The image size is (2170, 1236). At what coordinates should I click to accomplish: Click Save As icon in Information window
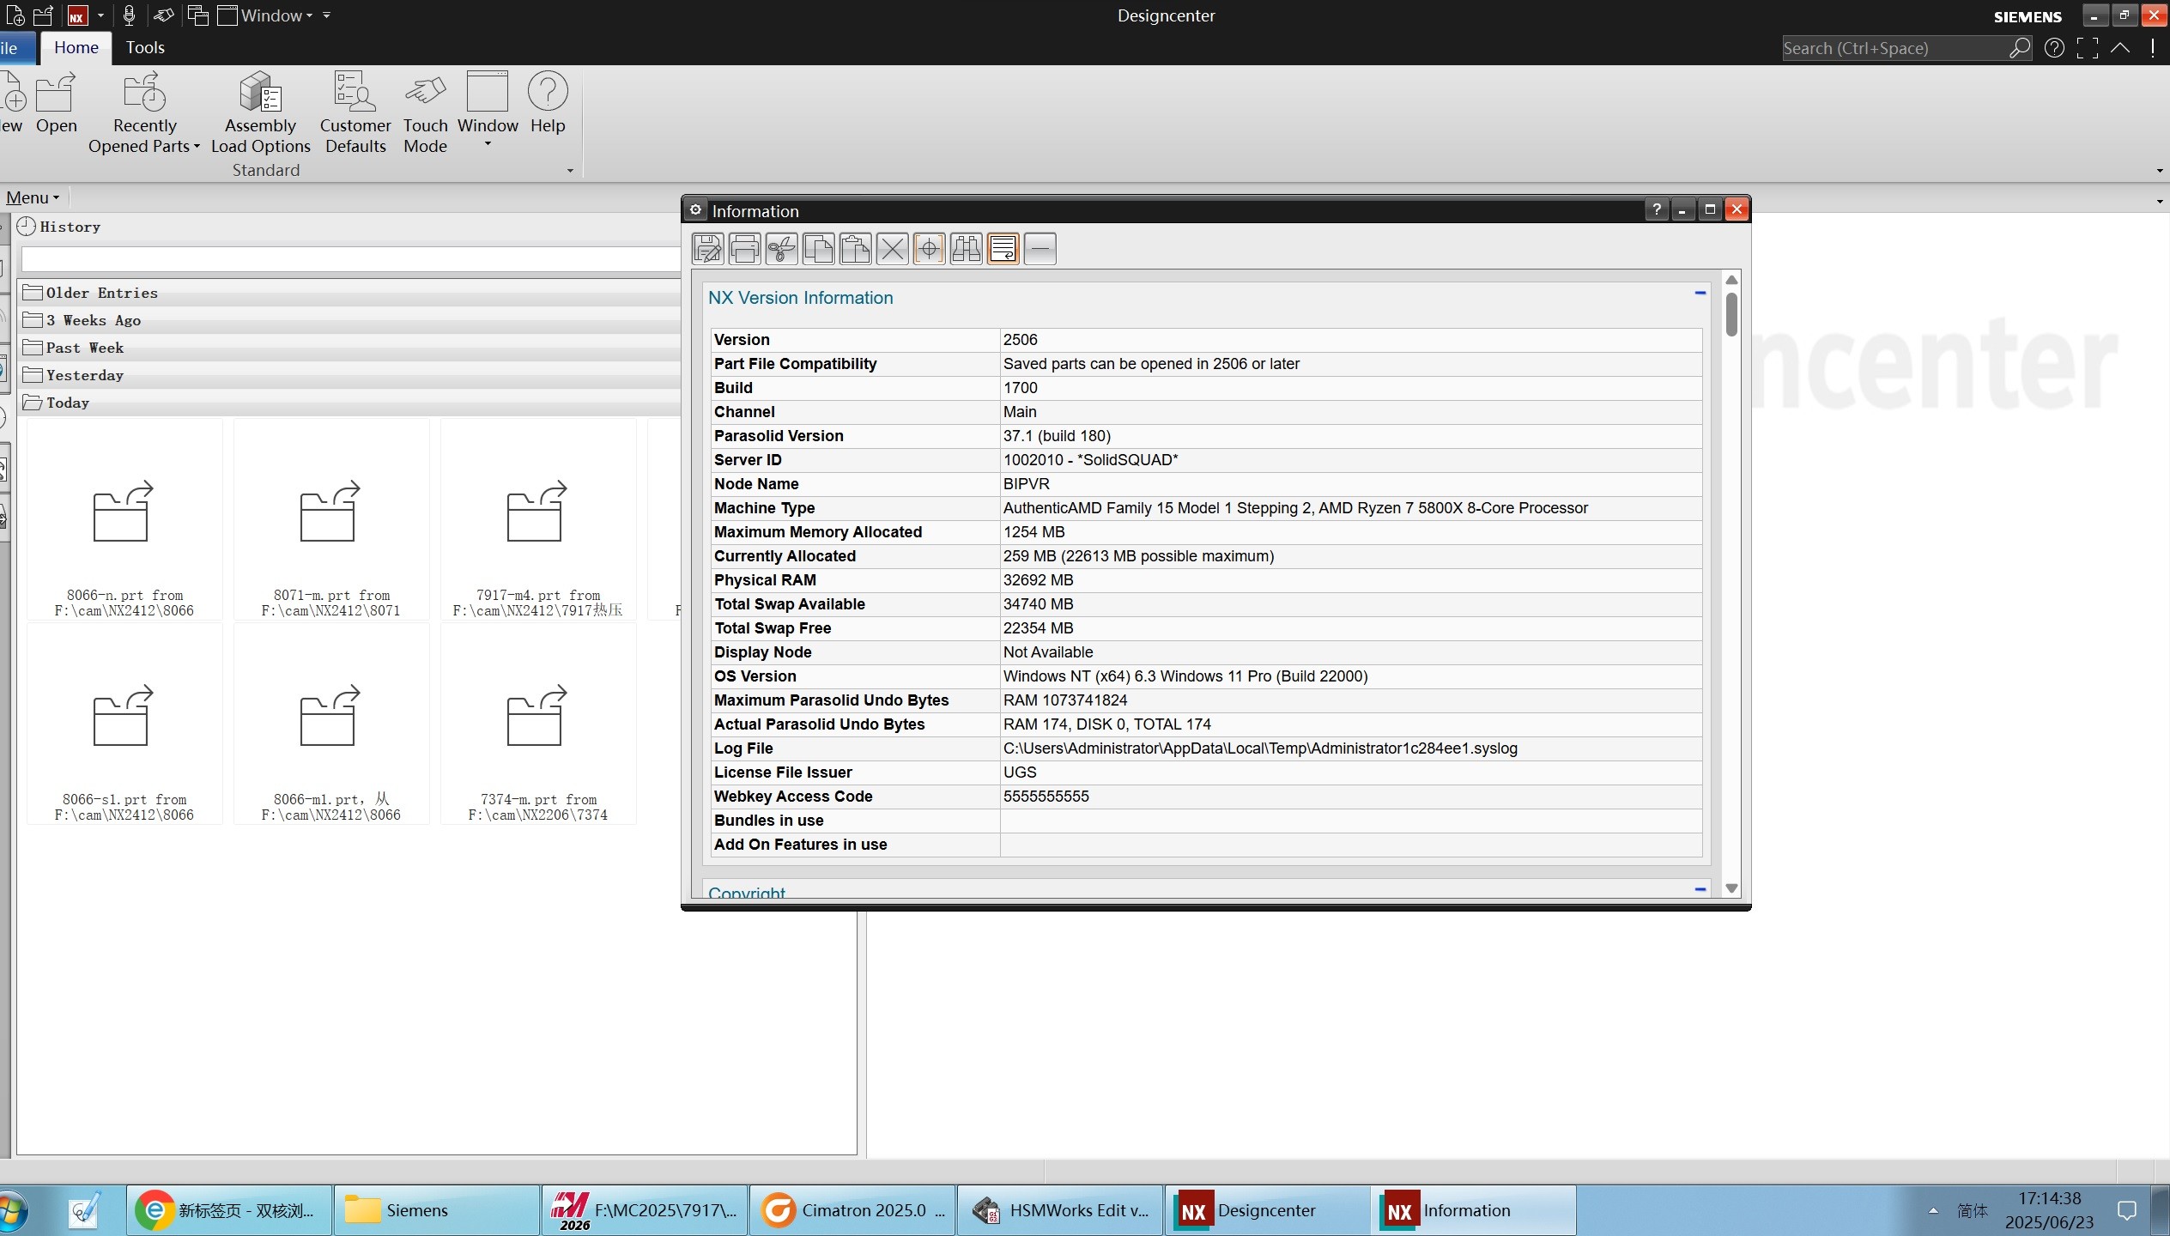(708, 249)
